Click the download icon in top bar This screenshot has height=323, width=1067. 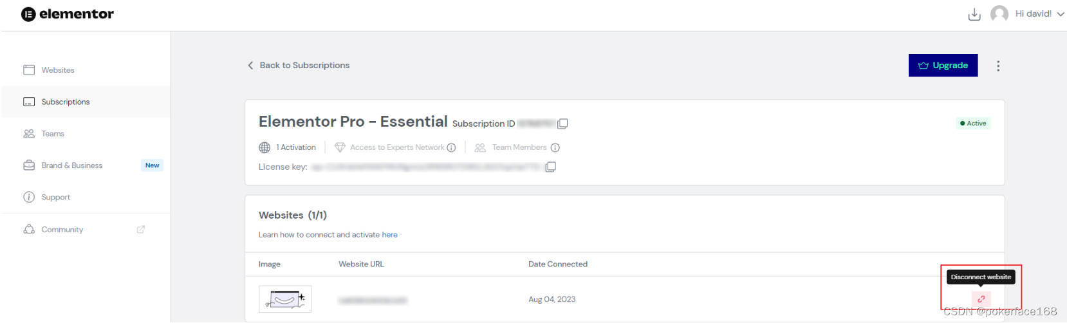(974, 14)
